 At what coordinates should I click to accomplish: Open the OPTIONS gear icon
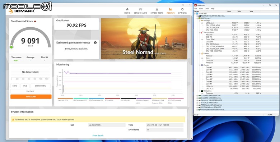click(182, 9)
